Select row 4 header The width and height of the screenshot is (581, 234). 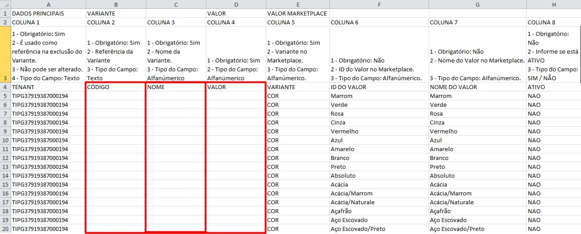[5, 87]
